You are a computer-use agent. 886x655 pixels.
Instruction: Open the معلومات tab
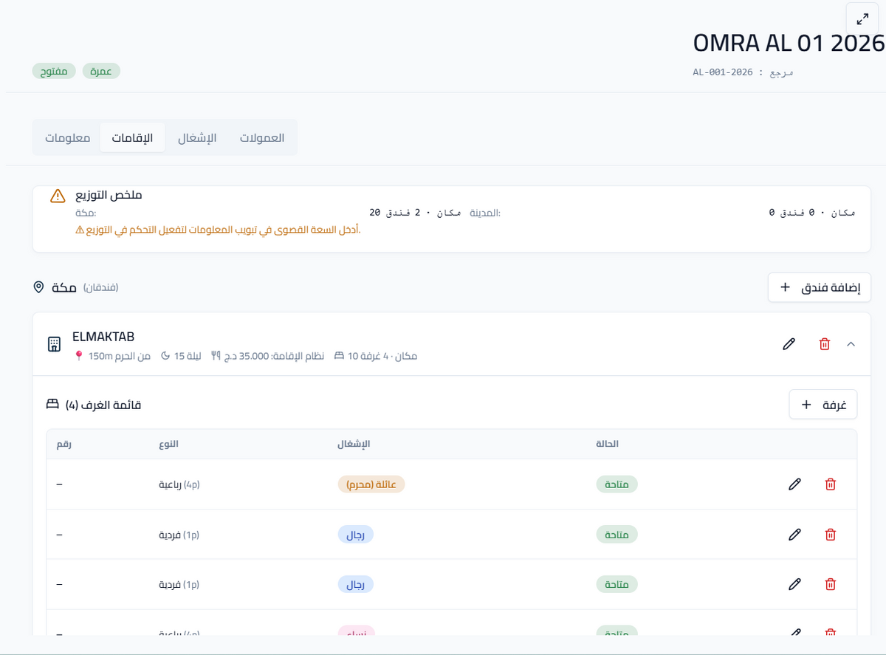tap(68, 138)
